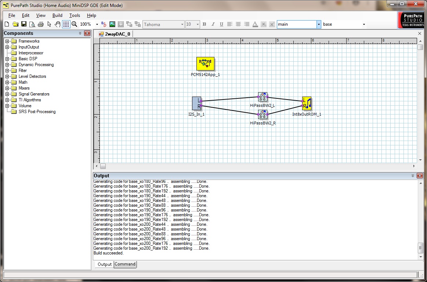Open the Build menu
427x282 pixels.
pos(57,15)
